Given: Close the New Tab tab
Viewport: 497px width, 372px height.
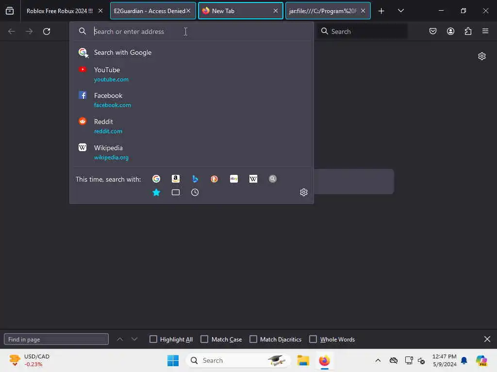Looking at the screenshot, I should [276, 11].
